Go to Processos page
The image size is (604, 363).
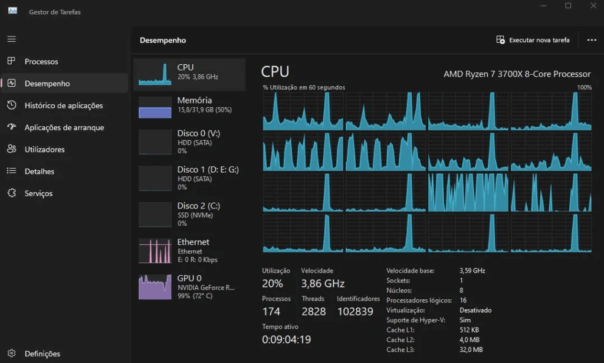tap(64, 61)
